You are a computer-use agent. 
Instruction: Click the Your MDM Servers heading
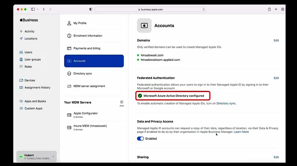78,102
